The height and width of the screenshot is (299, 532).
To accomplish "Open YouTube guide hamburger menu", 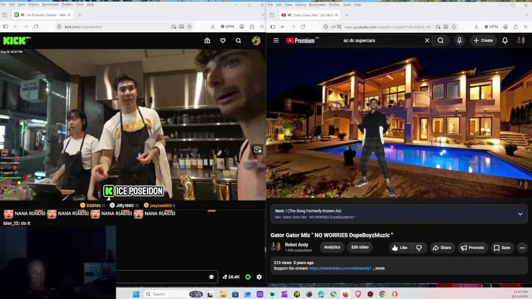I will (x=276, y=40).
